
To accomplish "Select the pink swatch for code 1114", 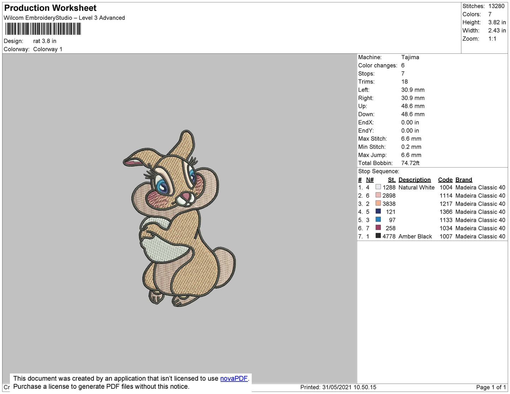I will click(378, 195).
